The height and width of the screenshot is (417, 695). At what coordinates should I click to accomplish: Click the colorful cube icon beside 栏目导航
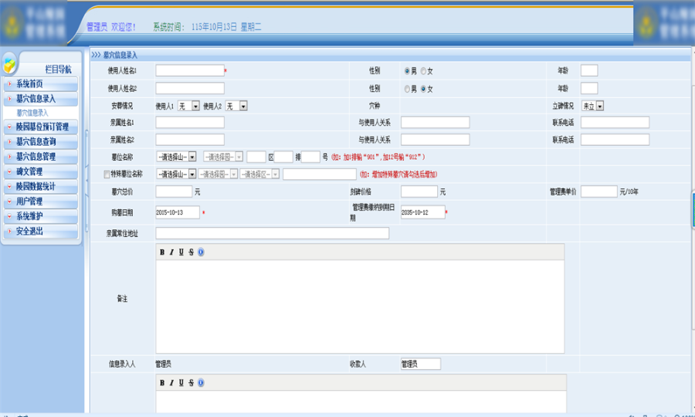coord(9,64)
